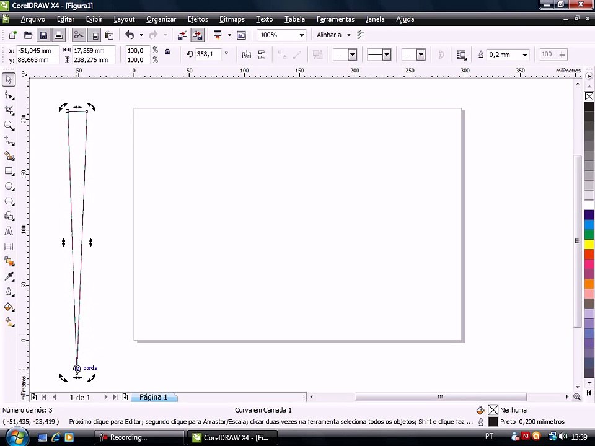The height and width of the screenshot is (446, 595).
Task: Click the mirror horizontally button
Action: [x=246, y=55]
